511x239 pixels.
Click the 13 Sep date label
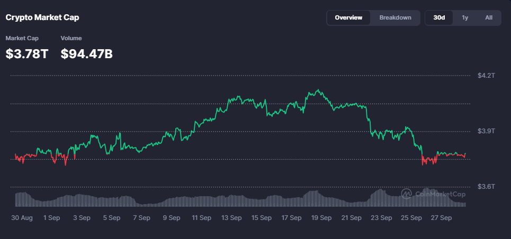point(231,217)
